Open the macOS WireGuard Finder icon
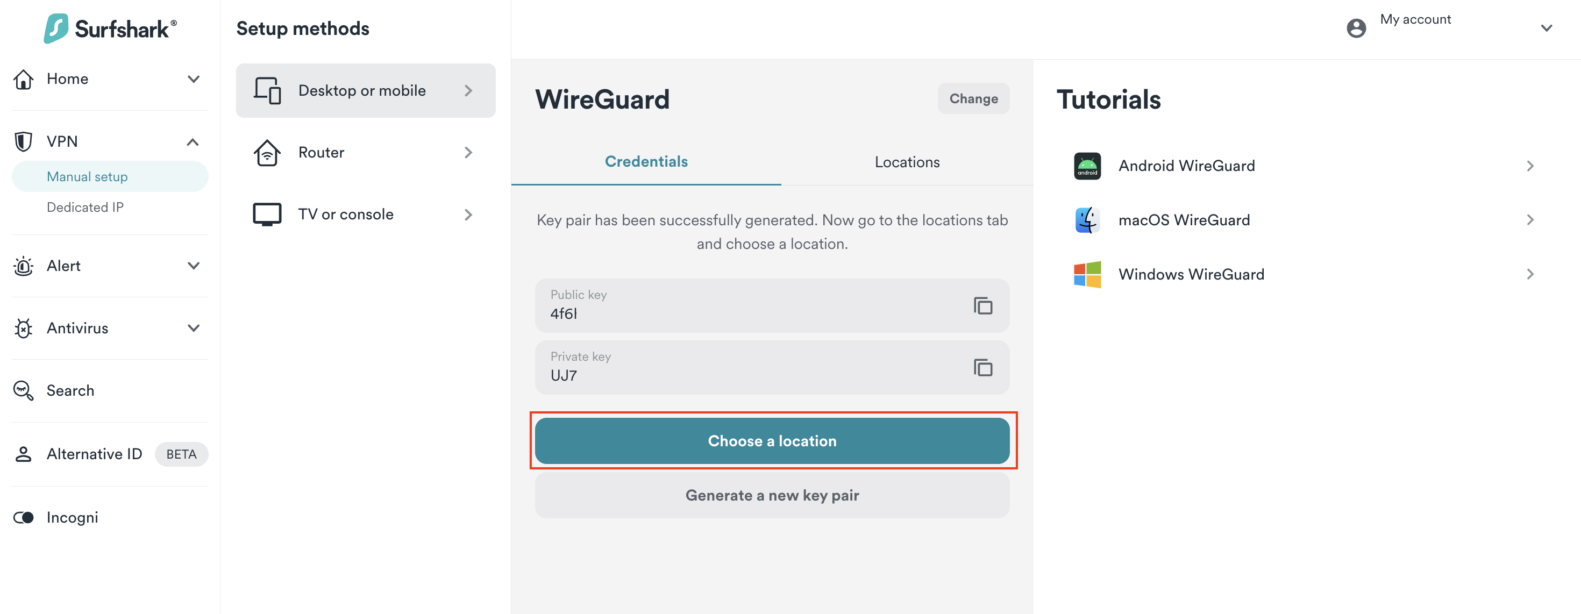The width and height of the screenshot is (1581, 614). [1087, 219]
